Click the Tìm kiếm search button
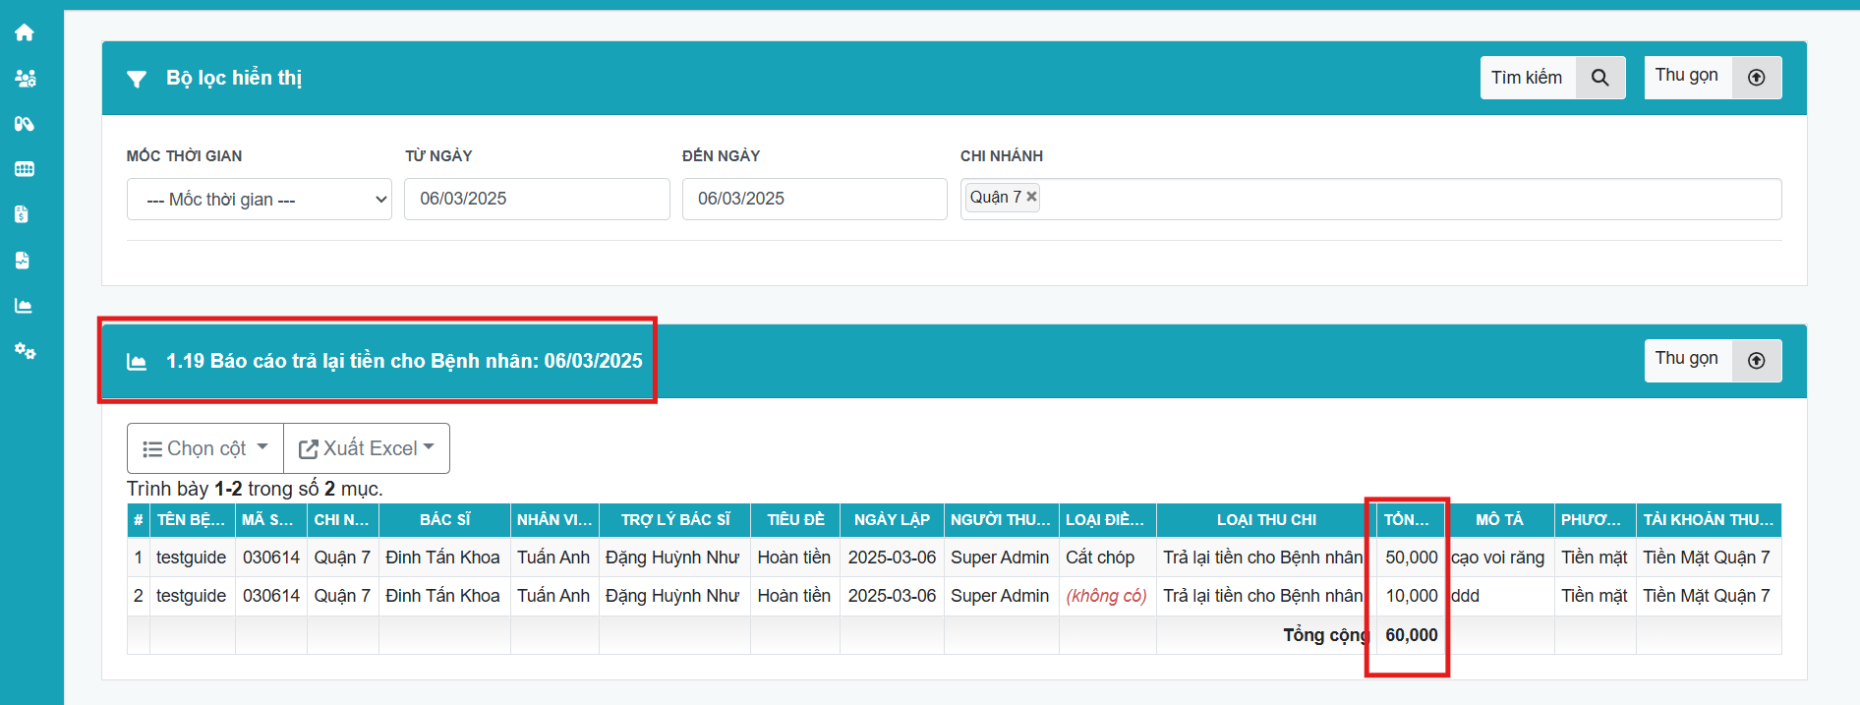This screenshot has height=705, width=1860. point(1527,78)
